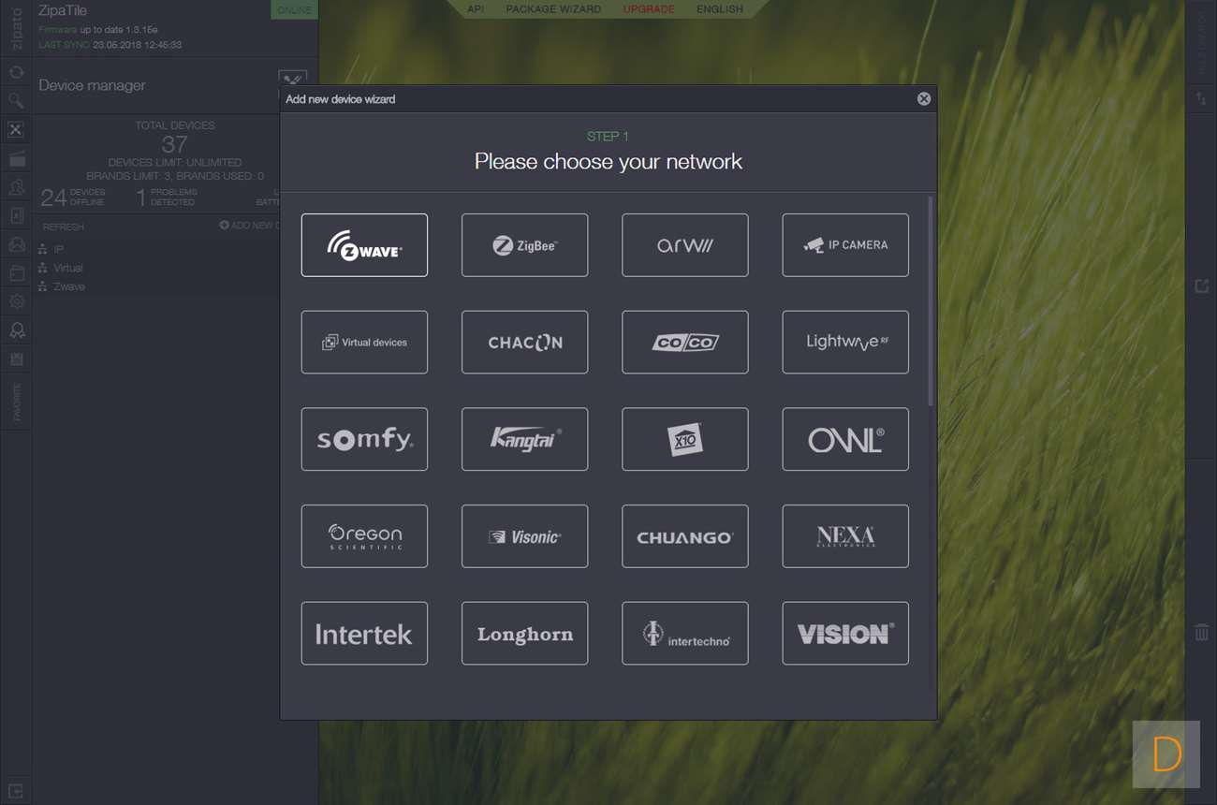Viewport: 1217px width, 805px height.
Task: Open the settings gear in the sidebar
Action: tap(16, 301)
